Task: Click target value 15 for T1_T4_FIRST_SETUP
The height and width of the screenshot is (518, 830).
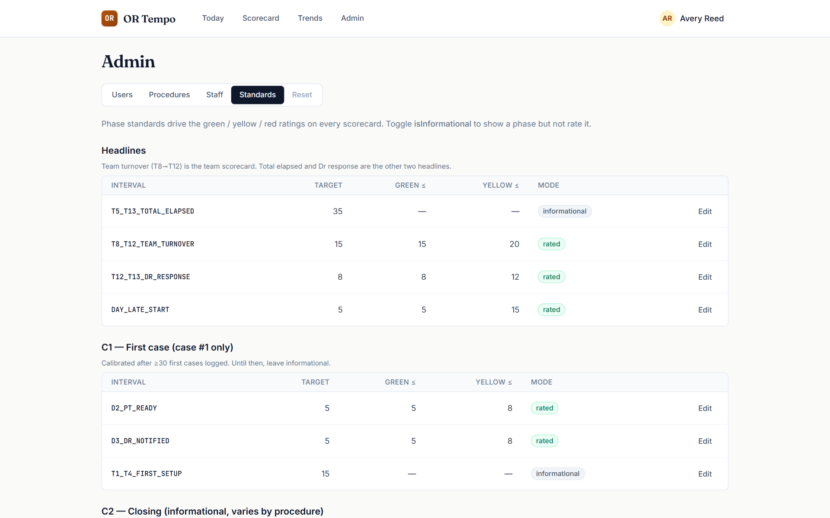Action: pyautogui.click(x=326, y=474)
